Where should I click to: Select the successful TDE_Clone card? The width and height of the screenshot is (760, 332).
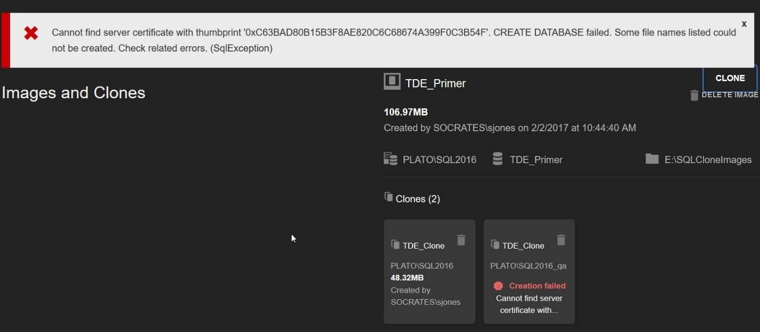click(429, 272)
